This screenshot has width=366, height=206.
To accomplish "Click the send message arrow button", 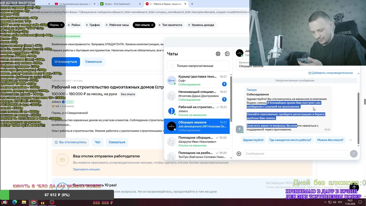I will [354, 154].
